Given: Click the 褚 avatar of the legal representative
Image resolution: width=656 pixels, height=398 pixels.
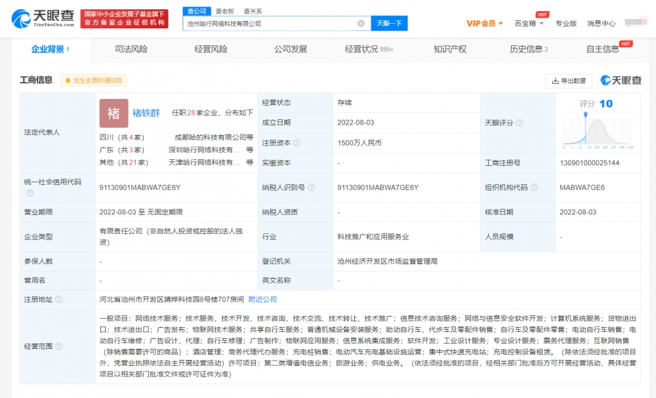Looking at the screenshot, I should (113, 113).
